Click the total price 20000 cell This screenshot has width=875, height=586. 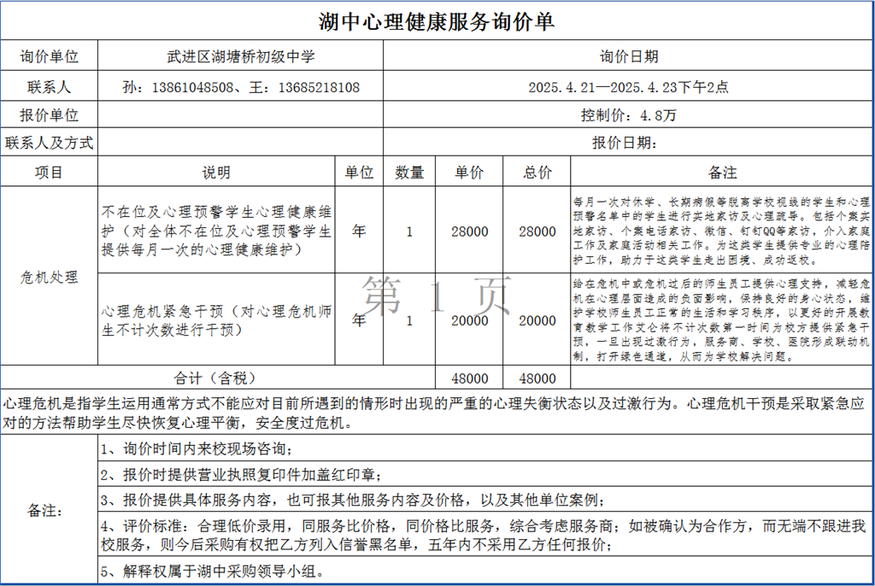[x=537, y=320]
